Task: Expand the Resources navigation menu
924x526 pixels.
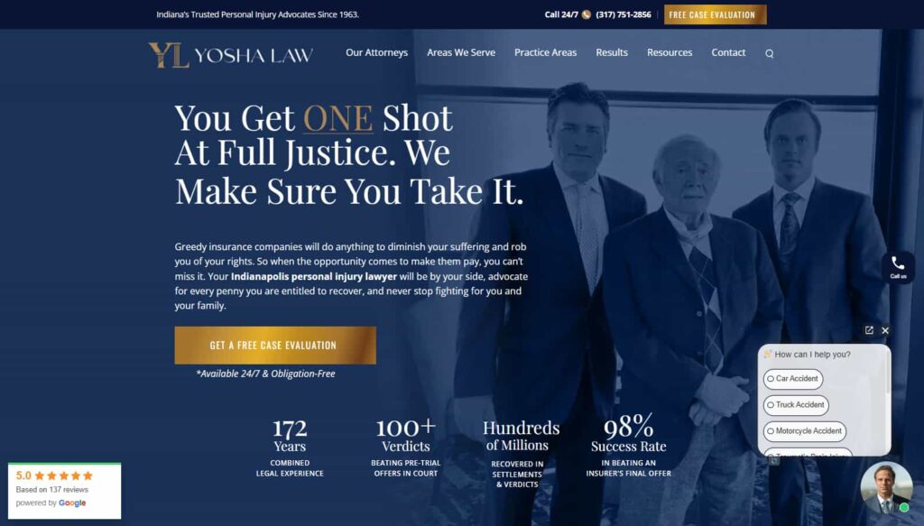Action: (669, 52)
